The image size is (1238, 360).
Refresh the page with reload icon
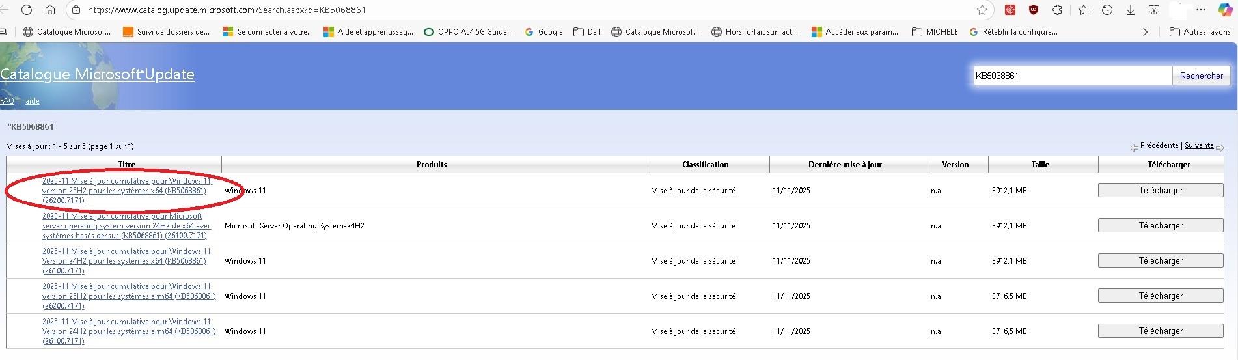click(27, 10)
